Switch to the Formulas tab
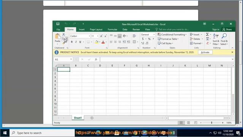The image size is (243, 137). (112, 30)
